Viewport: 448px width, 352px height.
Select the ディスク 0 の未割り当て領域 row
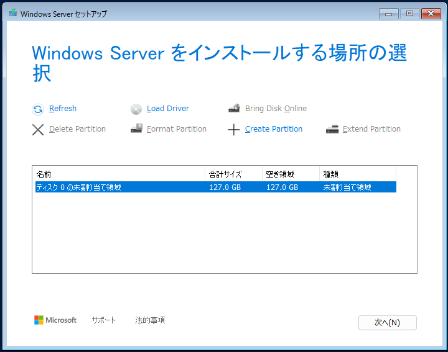[216, 187]
